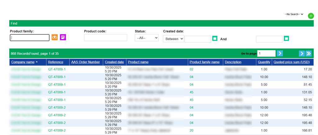
Task: Jump to the last page of results
Action: 308,54
